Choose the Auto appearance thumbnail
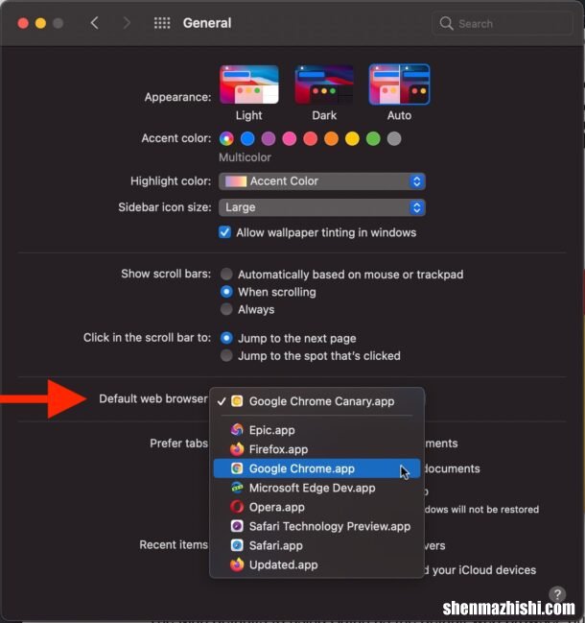The height and width of the screenshot is (623, 585). [x=399, y=84]
